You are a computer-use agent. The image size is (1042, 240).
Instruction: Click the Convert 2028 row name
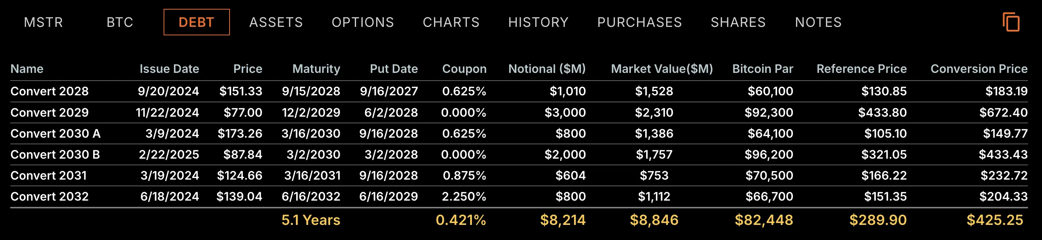pyautogui.click(x=49, y=91)
